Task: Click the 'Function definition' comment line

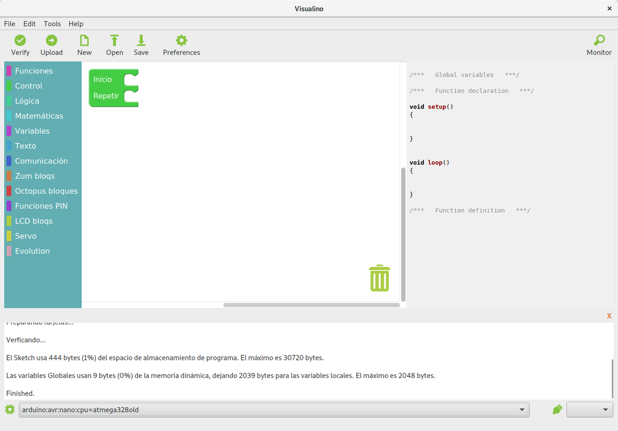Action: (x=470, y=210)
